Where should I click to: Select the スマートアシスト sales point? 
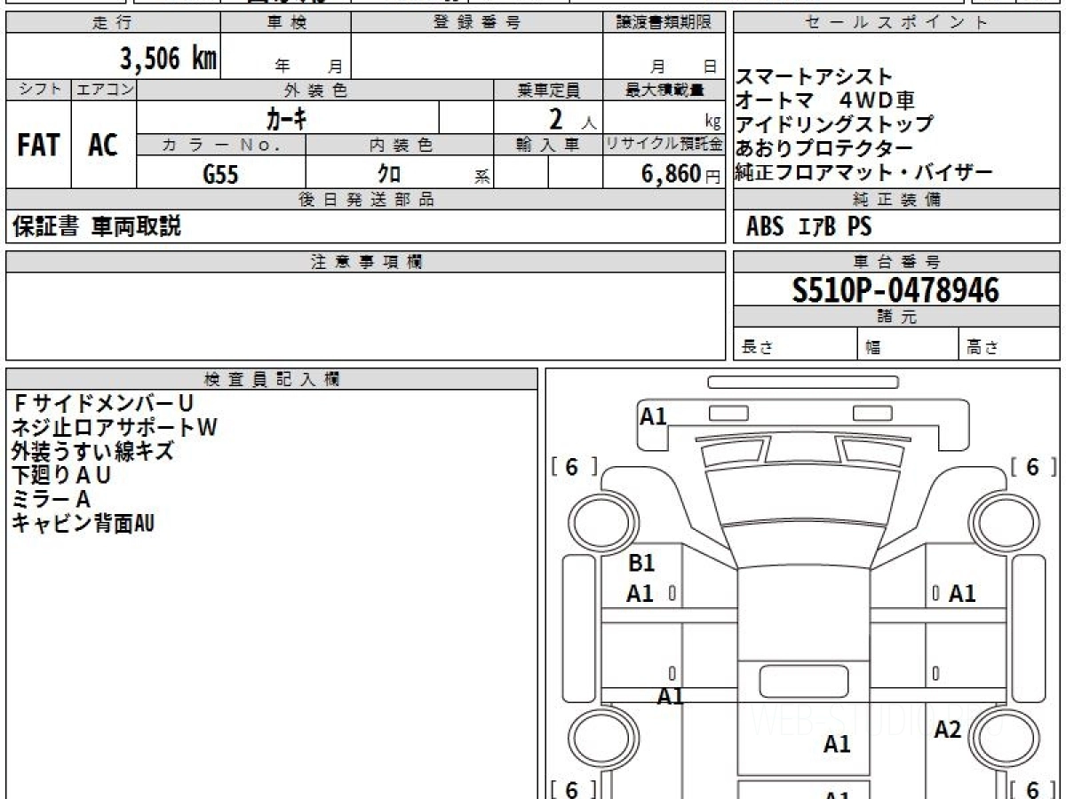pos(815,77)
